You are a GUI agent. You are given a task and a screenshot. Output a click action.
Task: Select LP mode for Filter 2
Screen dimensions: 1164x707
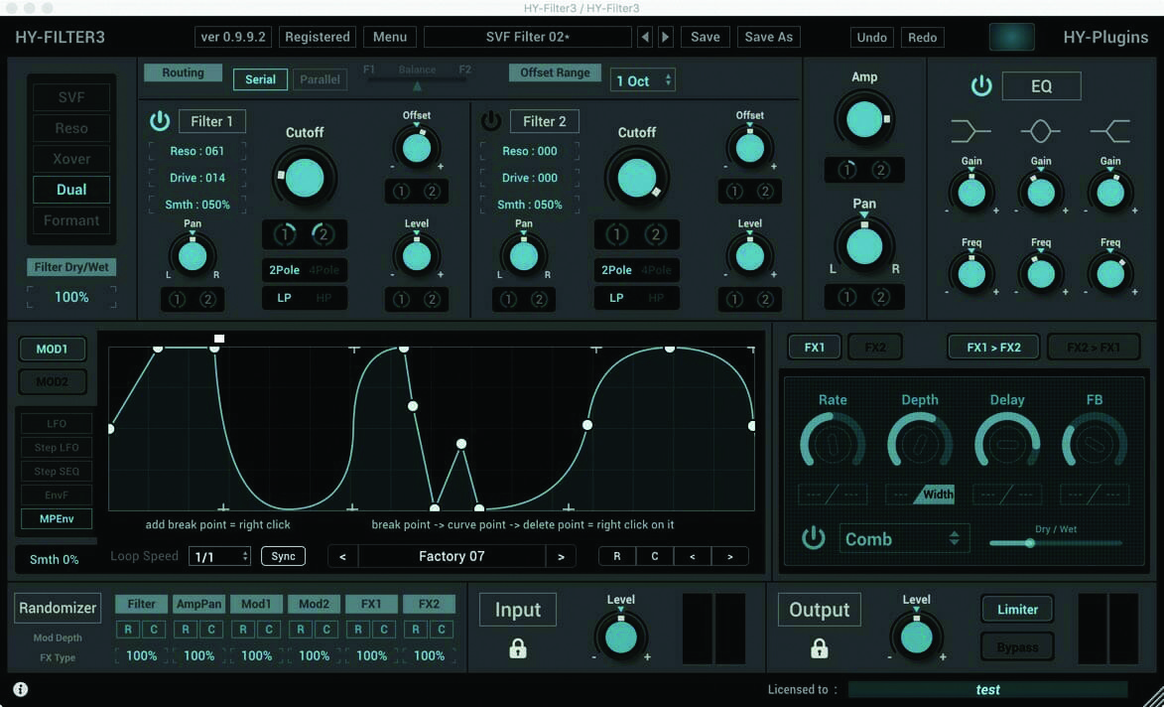point(616,297)
